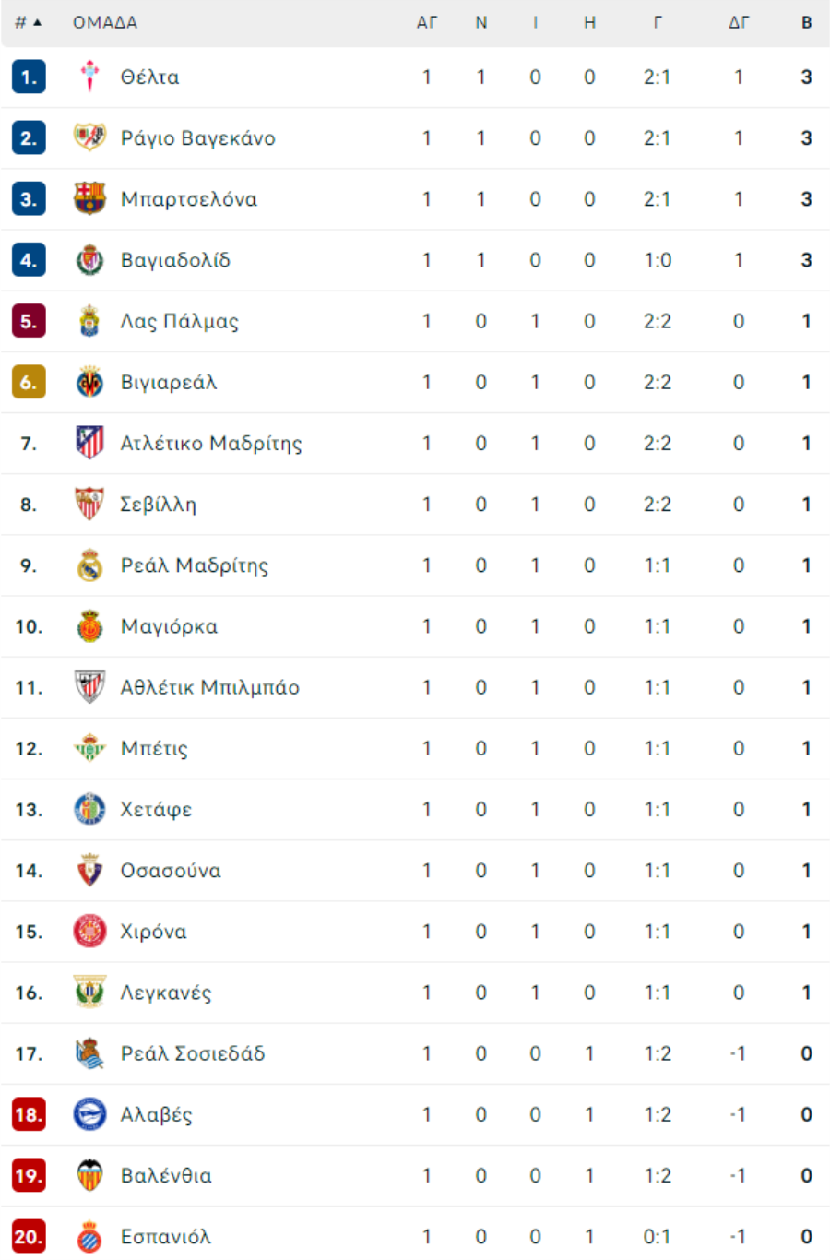Click the Celta Vigo club crest
Image resolution: width=830 pixels, height=1260 pixels.
(x=89, y=77)
